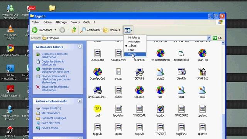
Task: Select the TPGTEXT file icon
Action: click(161, 127)
